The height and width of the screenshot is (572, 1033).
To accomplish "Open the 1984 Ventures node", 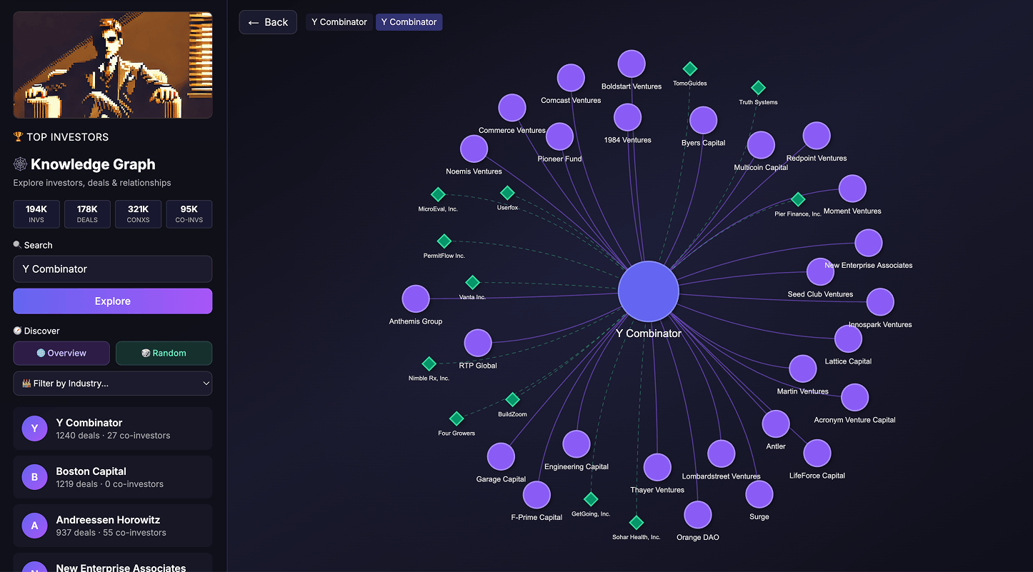I will 627,117.
